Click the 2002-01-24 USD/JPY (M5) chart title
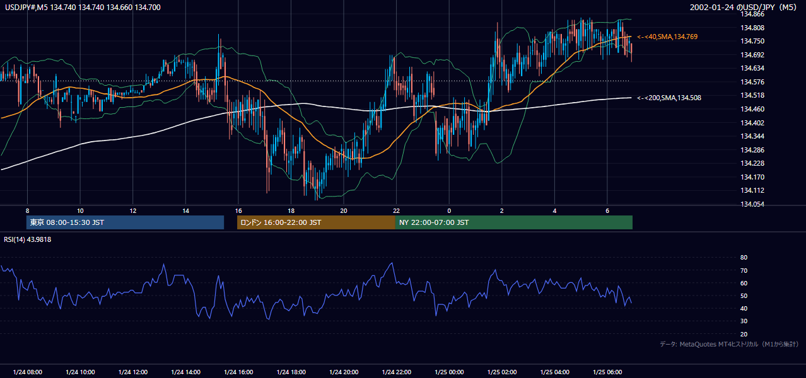This screenshot has height=378, width=806. tap(744, 8)
